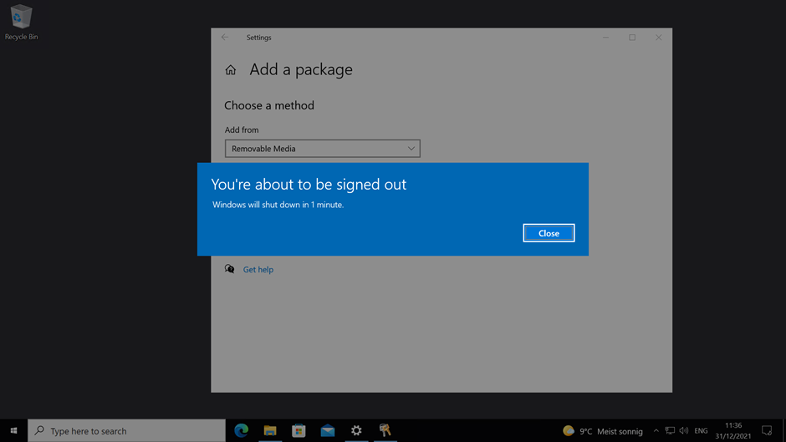Viewport: 786px width, 442px height.
Task: Close the sign-out warning dialog
Action: (x=549, y=233)
